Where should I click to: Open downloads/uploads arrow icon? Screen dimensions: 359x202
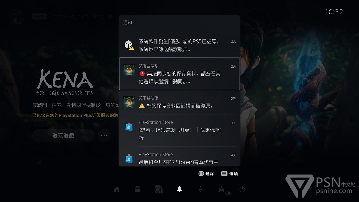tap(200, 189)
